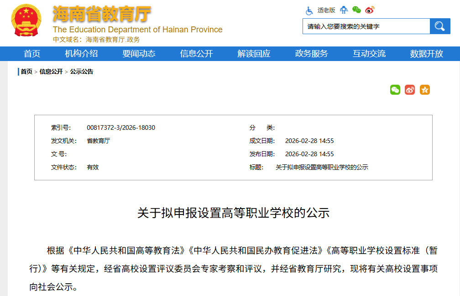The height and width of the screenshot is (296, 460).
Task: Open the robot assistant icon in header
Action: click(344, 10)
